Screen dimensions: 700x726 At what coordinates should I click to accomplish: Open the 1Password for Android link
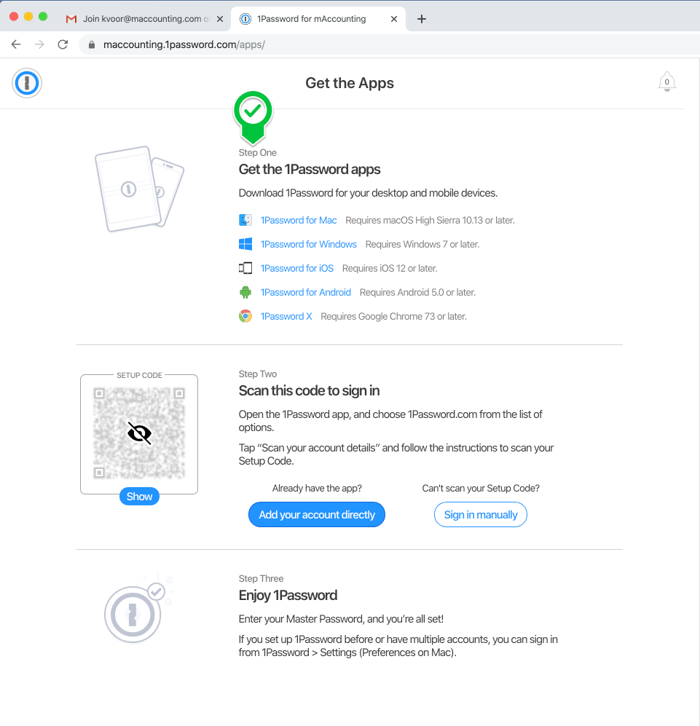coord(306,293)
